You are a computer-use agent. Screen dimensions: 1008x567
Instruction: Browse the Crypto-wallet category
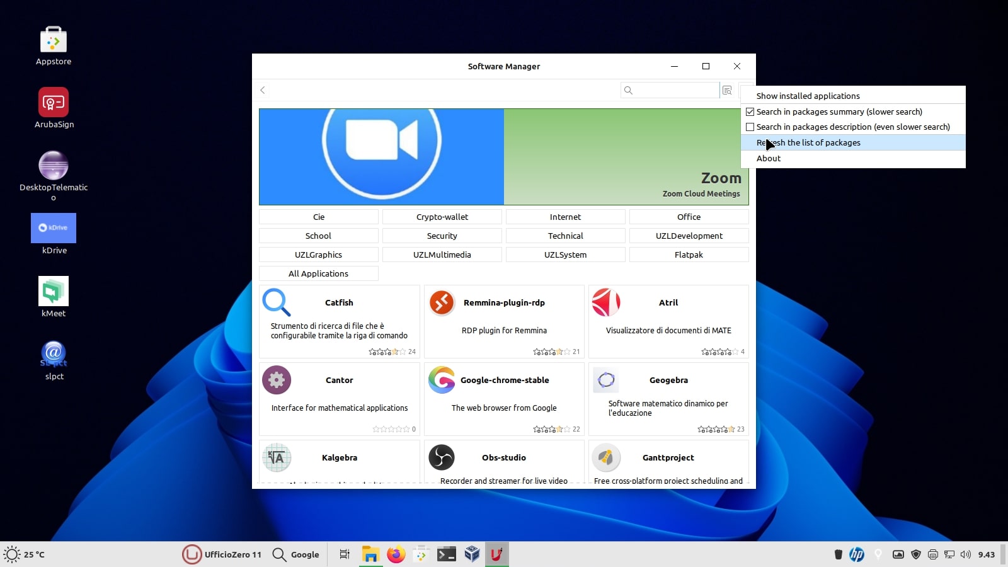pos(442,217)
